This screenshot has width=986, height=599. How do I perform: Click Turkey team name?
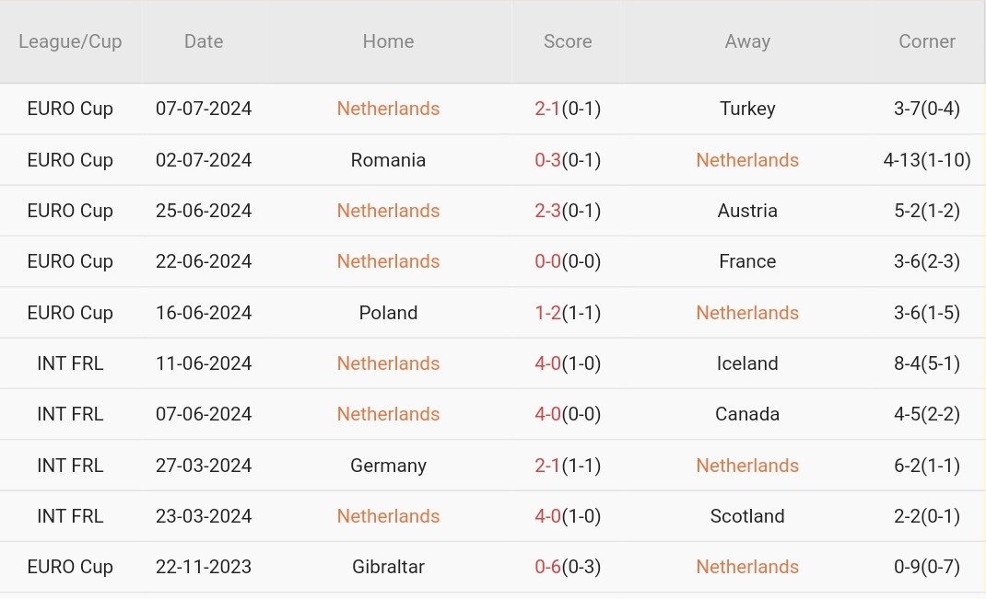(747, 109)
